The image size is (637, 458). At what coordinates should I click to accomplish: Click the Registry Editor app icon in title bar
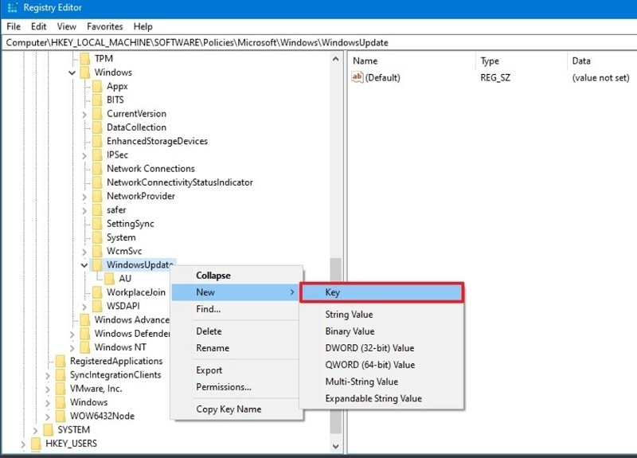[x=13, y=8]
